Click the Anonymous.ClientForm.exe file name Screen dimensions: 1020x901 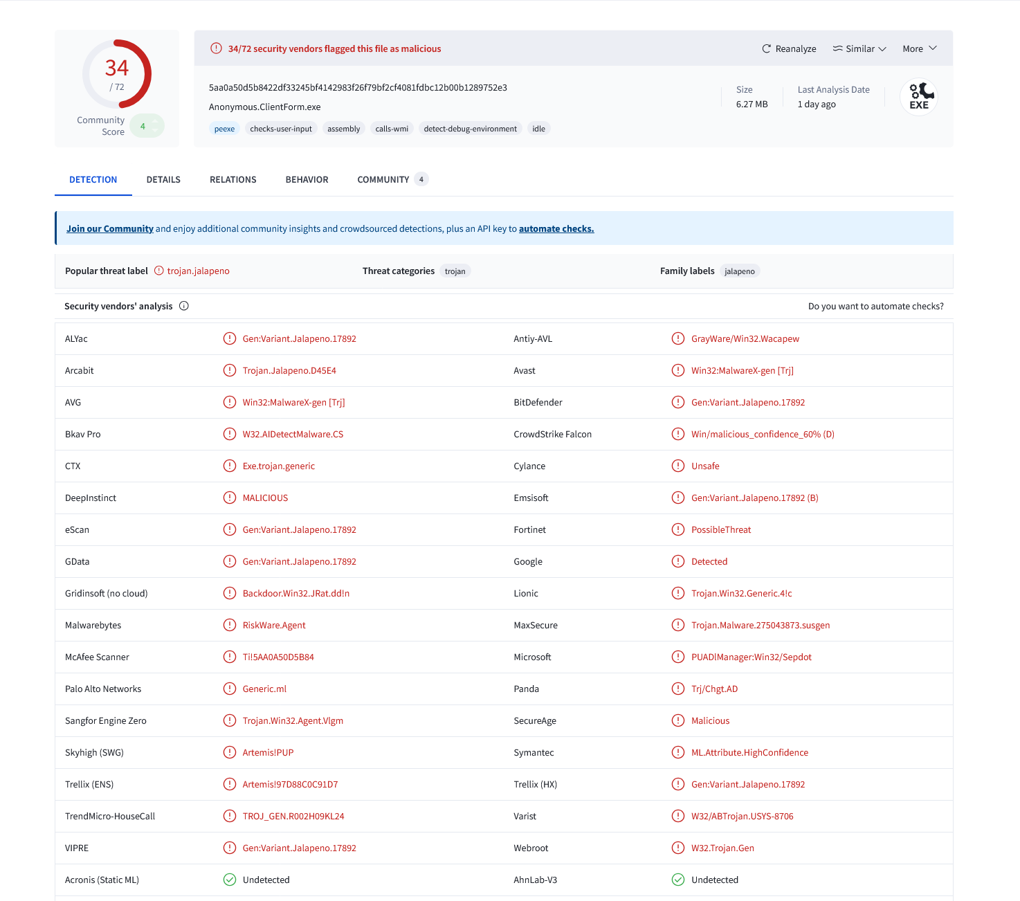[x=264, y=107]
